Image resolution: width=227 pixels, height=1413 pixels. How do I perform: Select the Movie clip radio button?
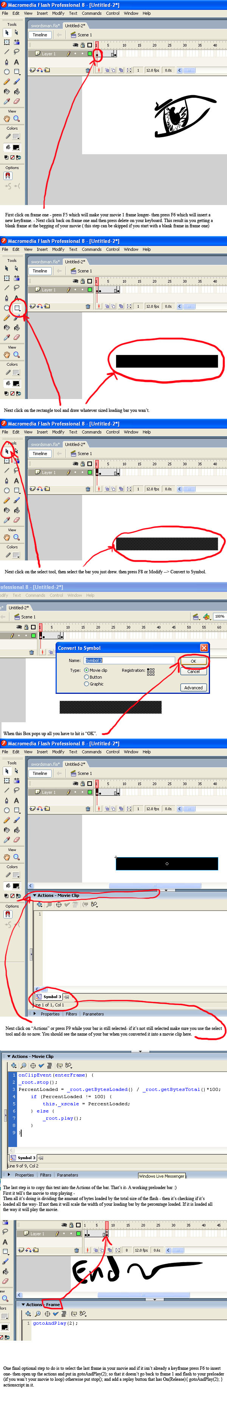(x=86, y=670)
